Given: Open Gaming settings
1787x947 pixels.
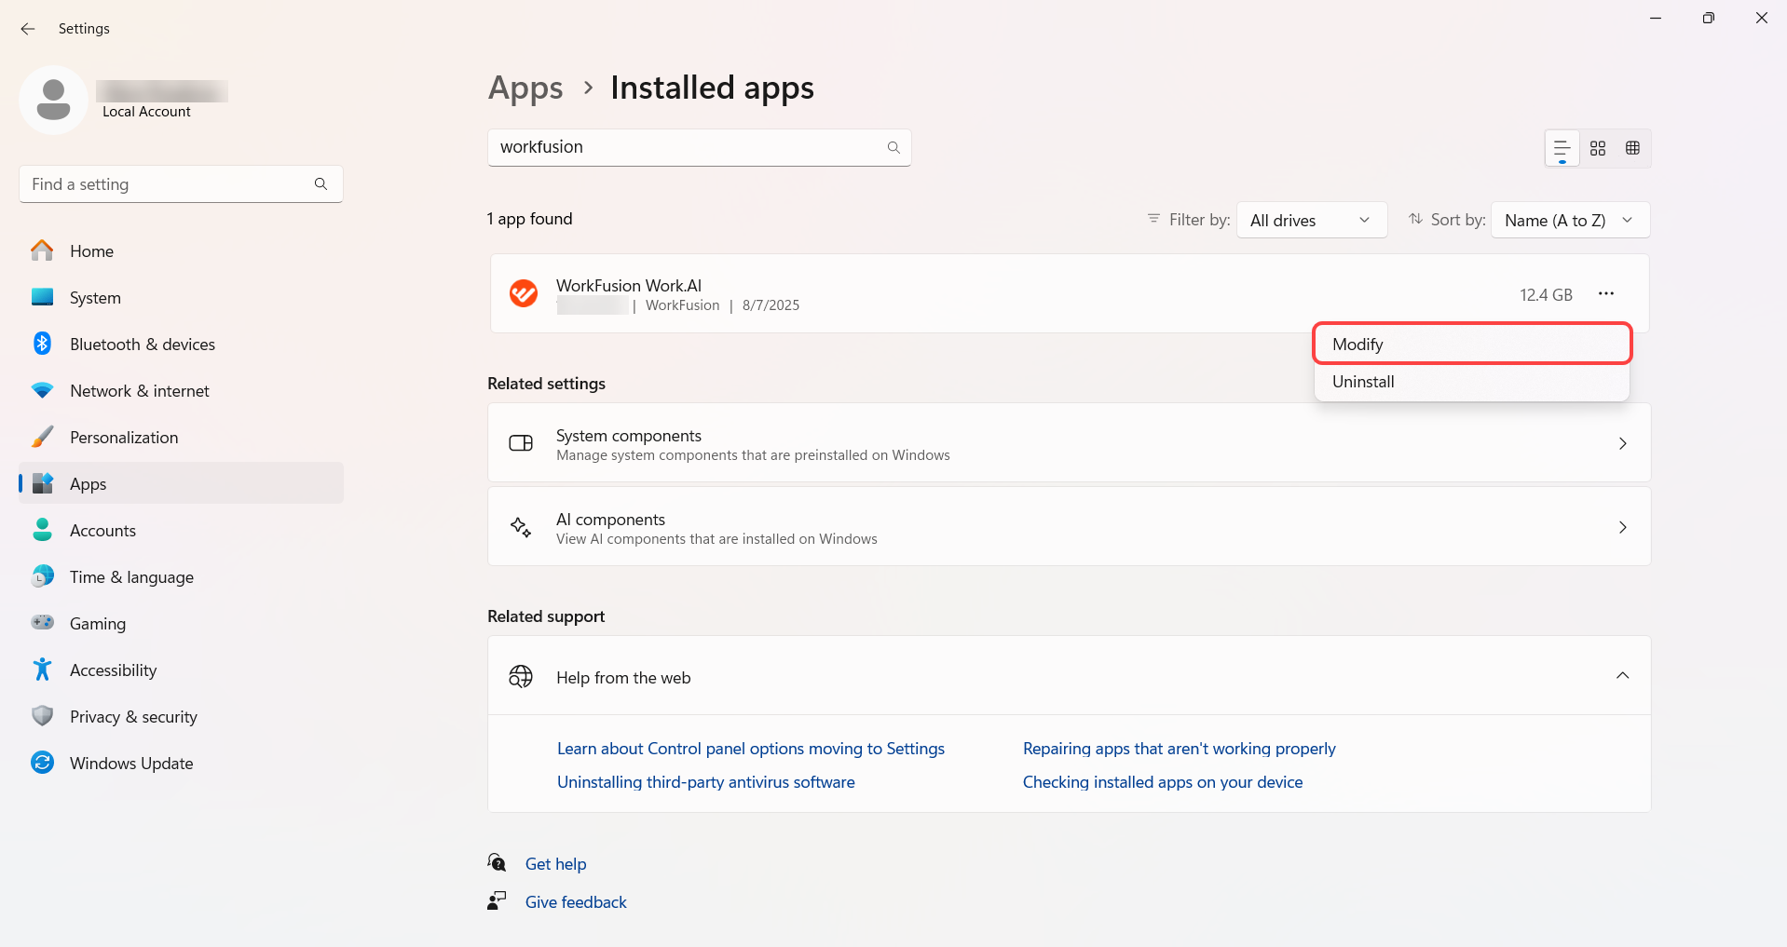Looking at the screenshot, I should tap(182, 623).
